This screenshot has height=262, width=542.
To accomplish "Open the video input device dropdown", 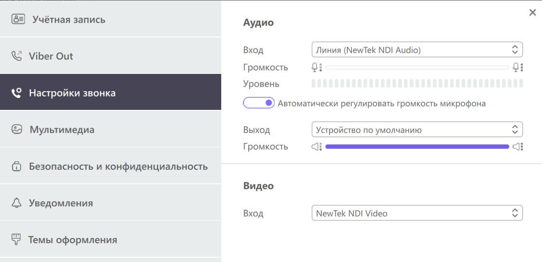I will click(417, 213).
